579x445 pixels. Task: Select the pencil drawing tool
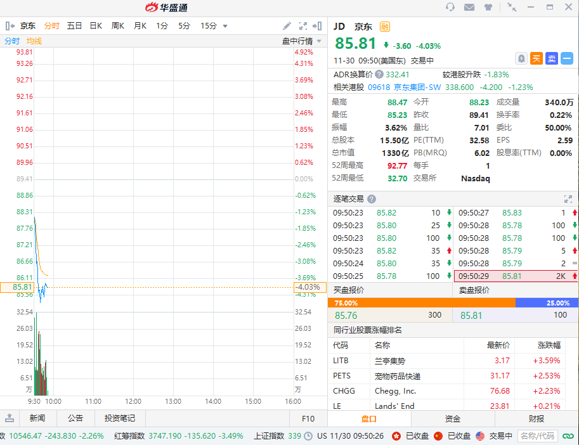click(287, 26)
